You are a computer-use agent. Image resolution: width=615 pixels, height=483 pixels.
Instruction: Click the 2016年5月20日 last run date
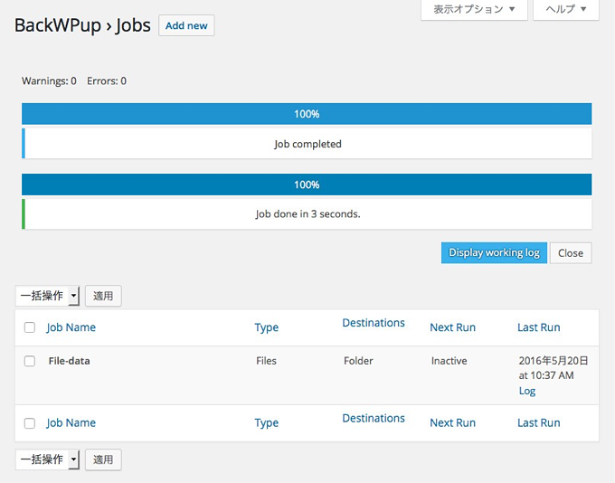click(553, 361)
